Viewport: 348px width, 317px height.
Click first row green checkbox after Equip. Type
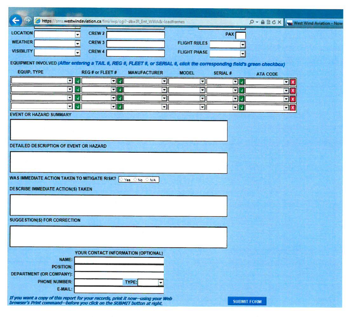click(x=77, y=81)
